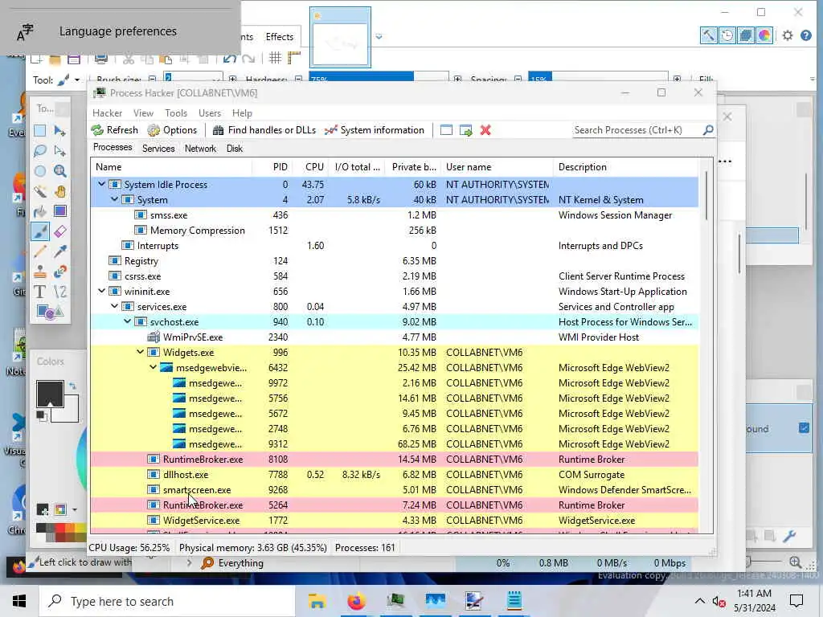
Task: Select the Recolor tool
Action: click(59, 272)
